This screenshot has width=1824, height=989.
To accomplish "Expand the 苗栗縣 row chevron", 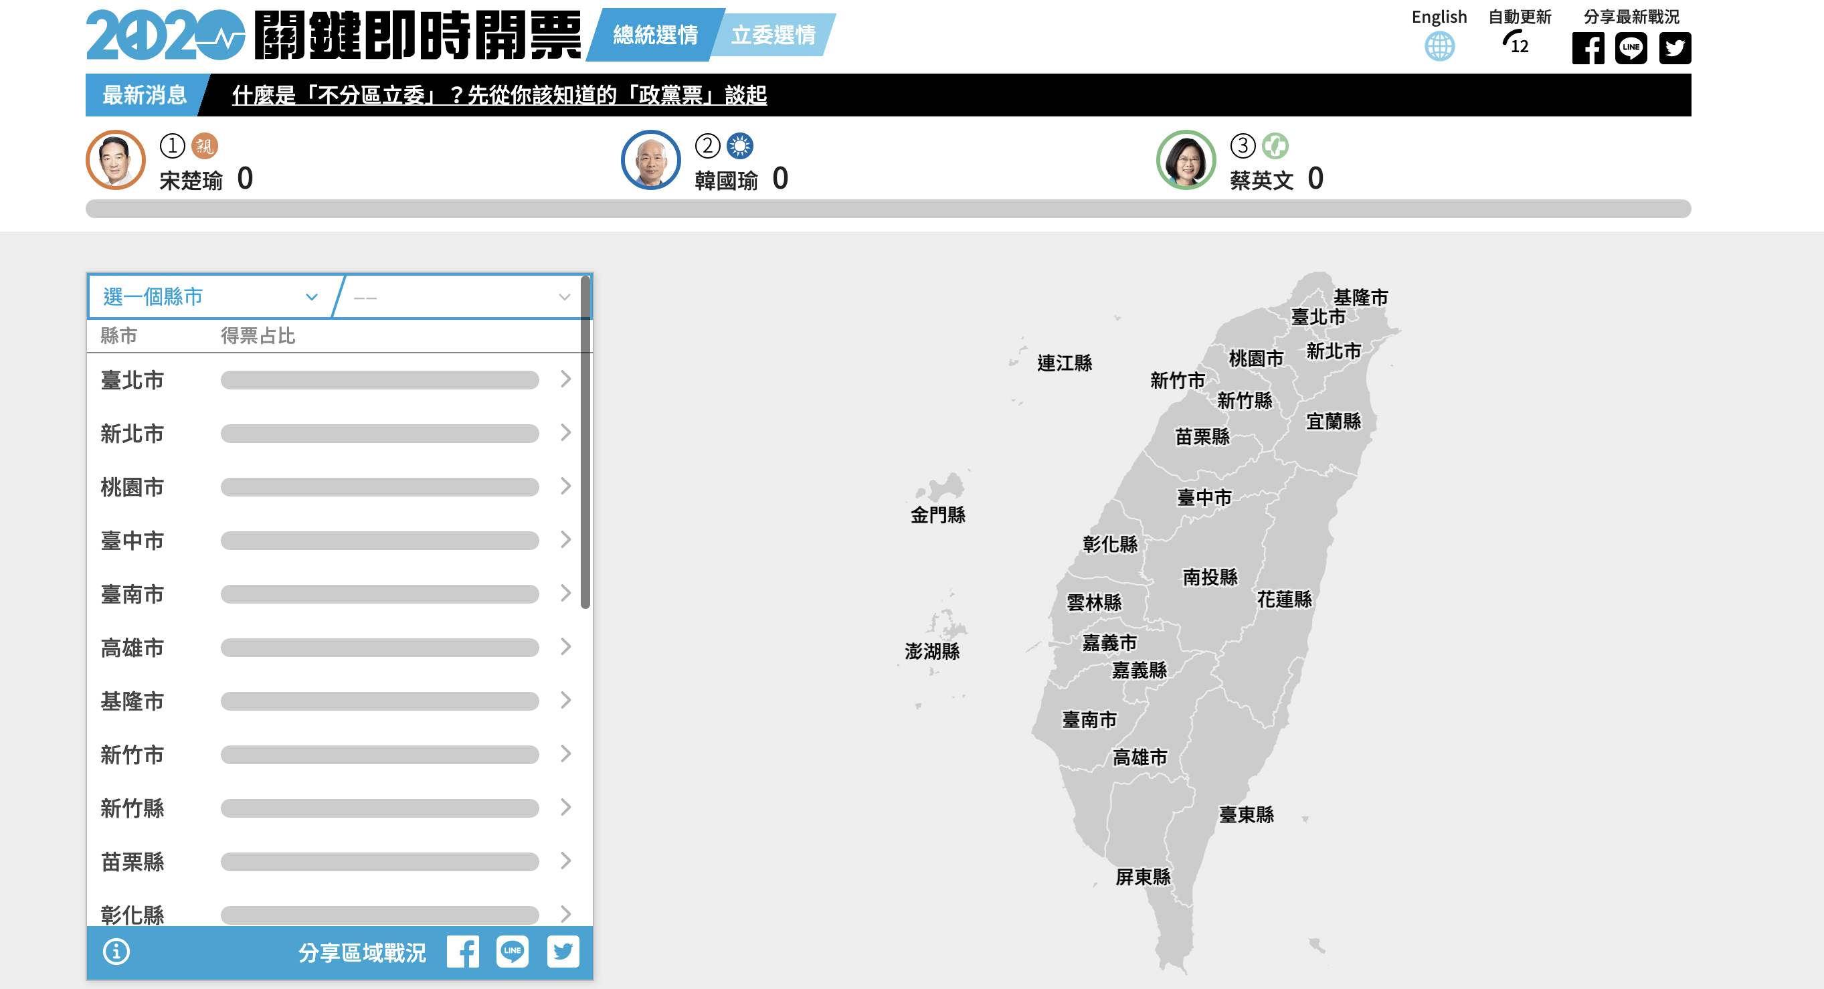I will (565, 861).
